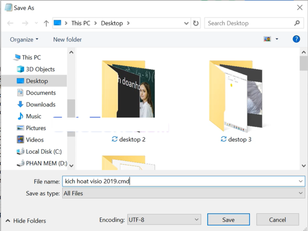Go up one folder level
This screenshot has width=308, height=231.
(x=46, y=23)
